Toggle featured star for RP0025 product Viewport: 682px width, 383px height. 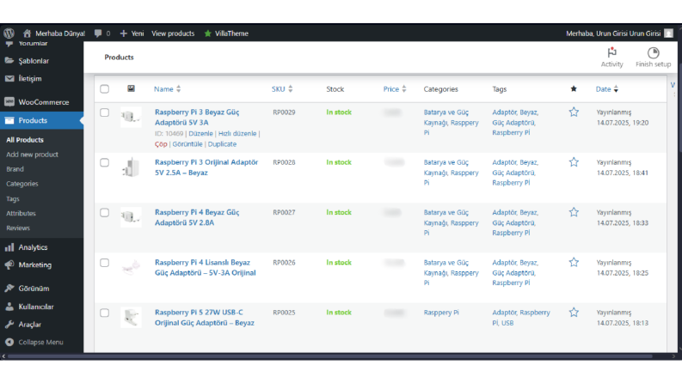[574, 313]
